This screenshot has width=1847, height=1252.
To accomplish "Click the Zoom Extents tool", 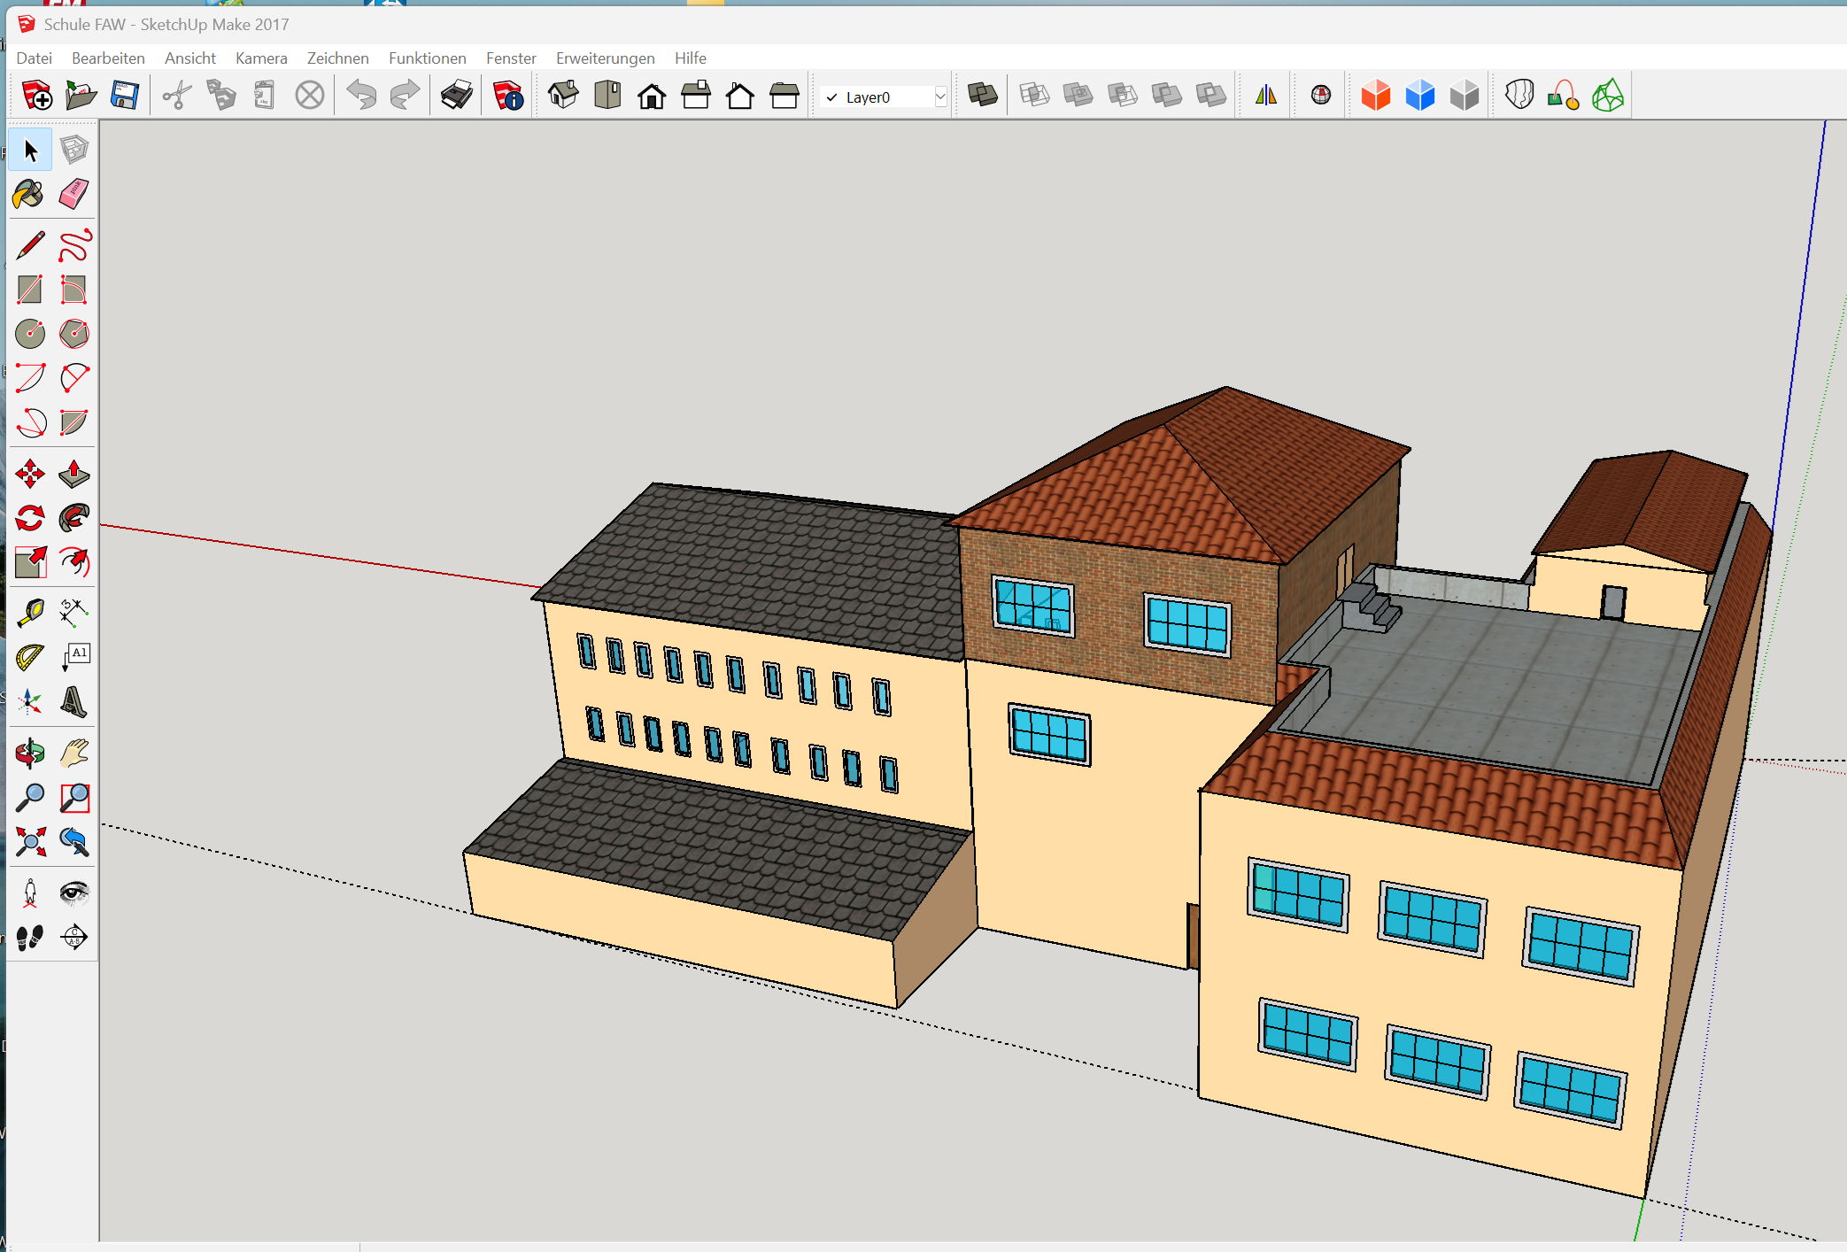I will click(x=29, y=842).
